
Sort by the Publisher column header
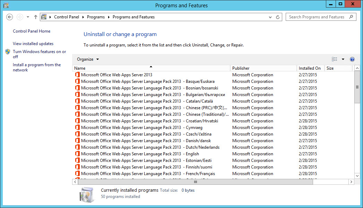coord(263,68)
